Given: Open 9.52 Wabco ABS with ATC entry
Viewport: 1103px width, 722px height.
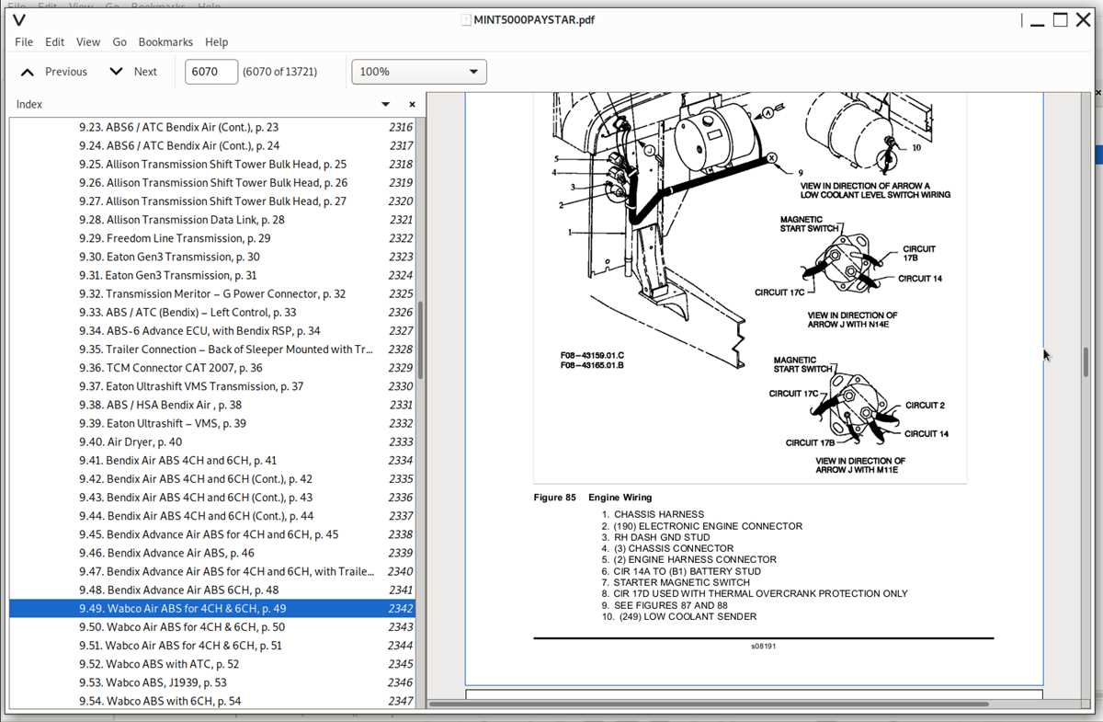Looking at the screenshot, I should pyautogui.click(x=212, y=664).
